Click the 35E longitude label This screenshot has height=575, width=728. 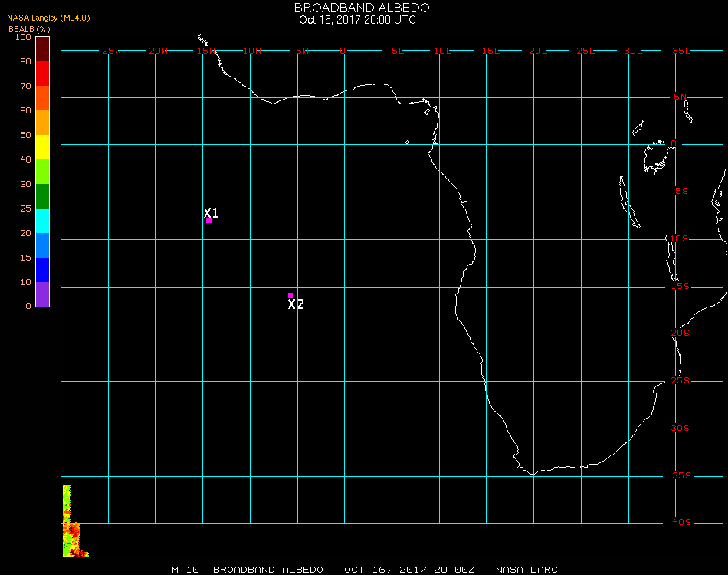point(681,51)
